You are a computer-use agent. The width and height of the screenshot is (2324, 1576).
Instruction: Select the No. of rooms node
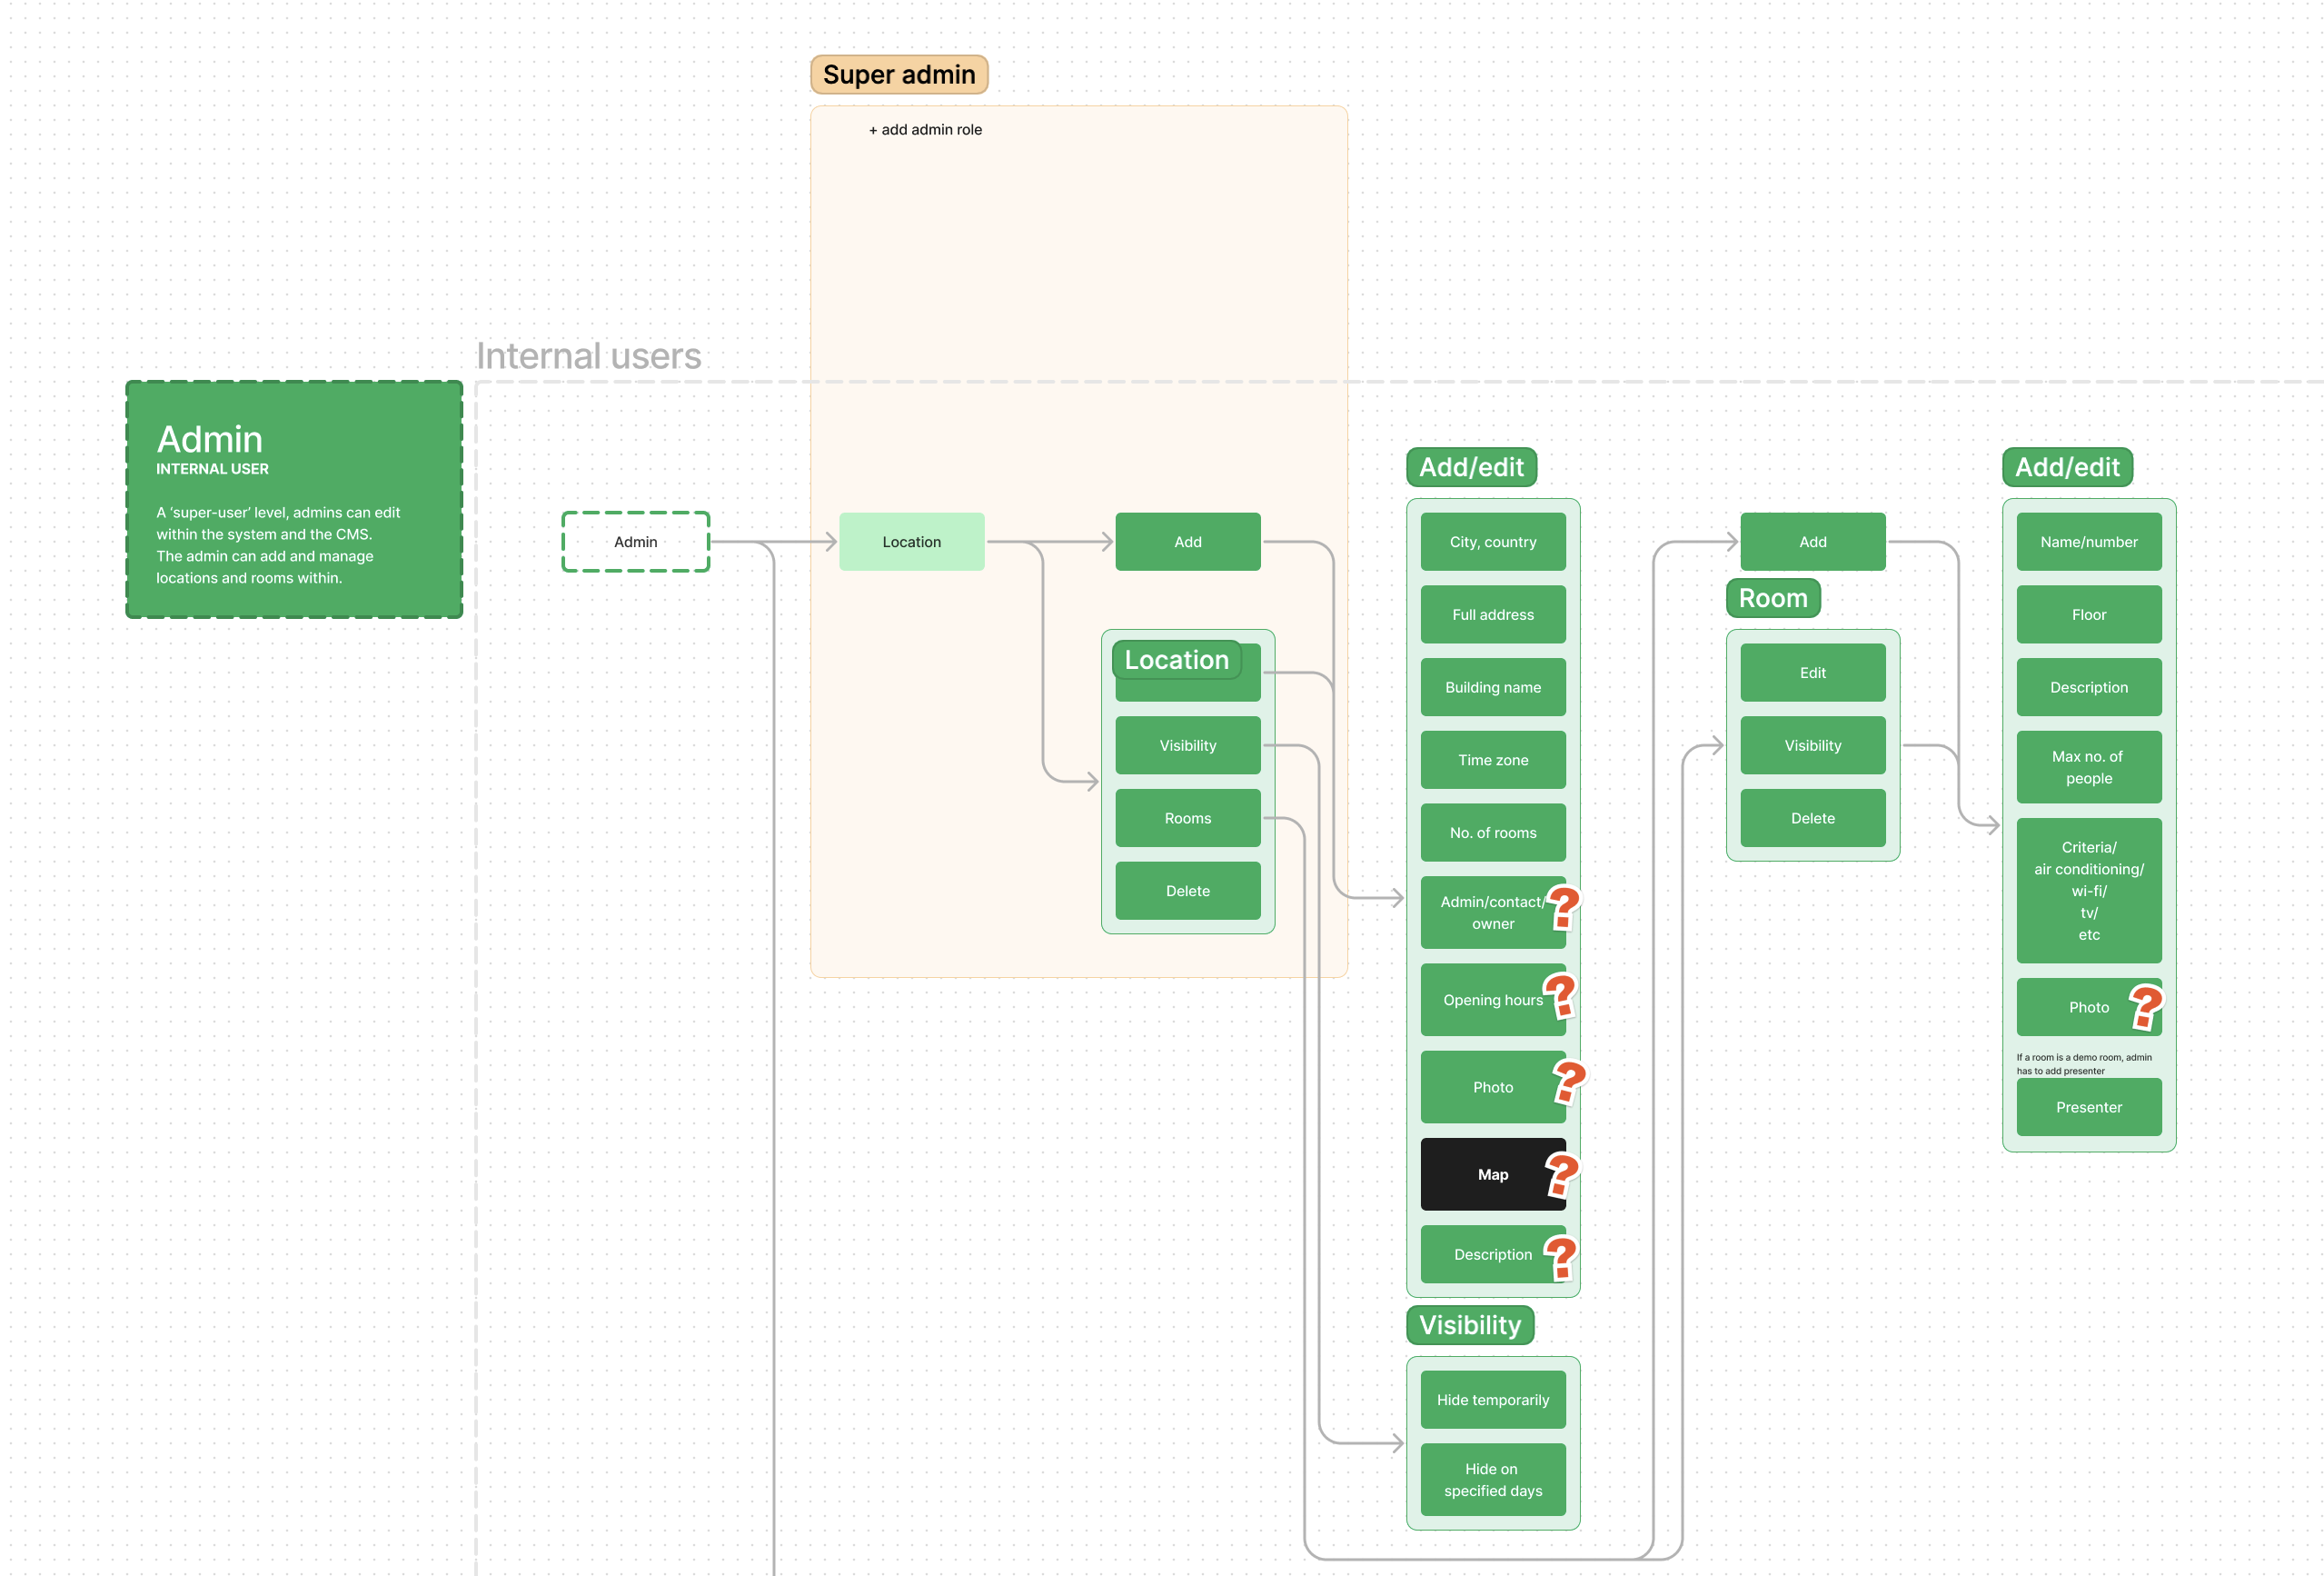point(1493,833)
